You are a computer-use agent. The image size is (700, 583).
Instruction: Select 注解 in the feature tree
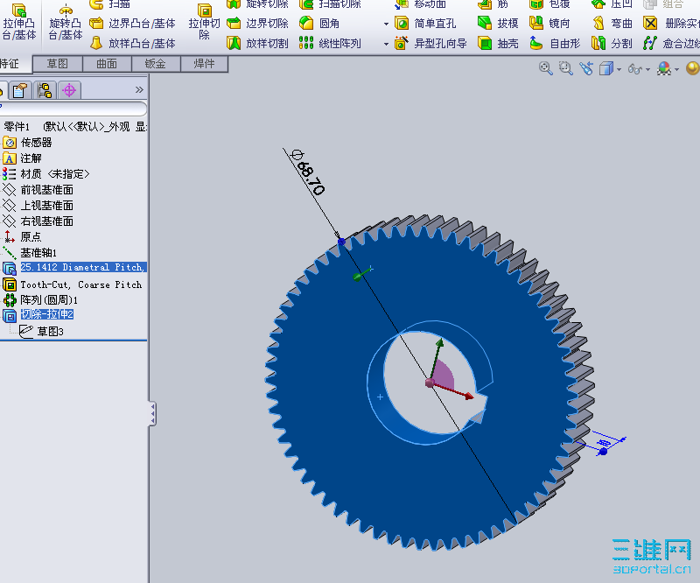tap(23, 158)
